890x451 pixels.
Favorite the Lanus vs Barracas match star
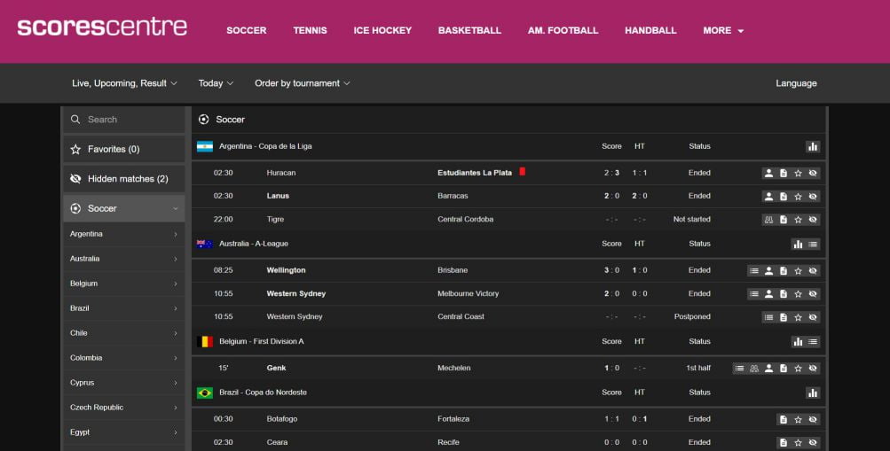pyautogui.click(x=798, y=197)
